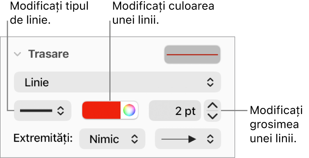Click the red color well
Screen dimensions: 309x158
[x=101, y=110]
